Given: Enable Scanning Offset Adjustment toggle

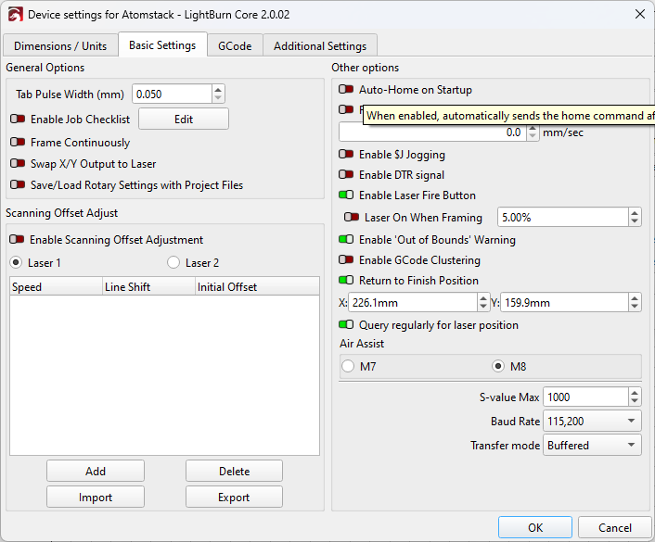Looking at the screenshot, I should (18, 240).
